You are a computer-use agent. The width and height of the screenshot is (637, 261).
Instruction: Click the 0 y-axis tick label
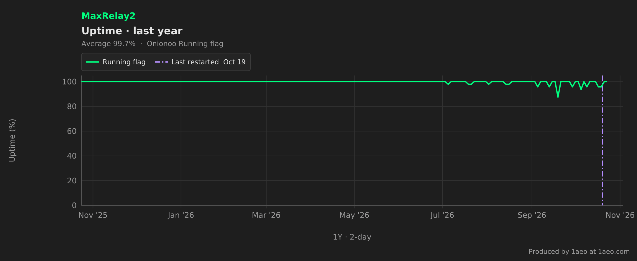74,205
